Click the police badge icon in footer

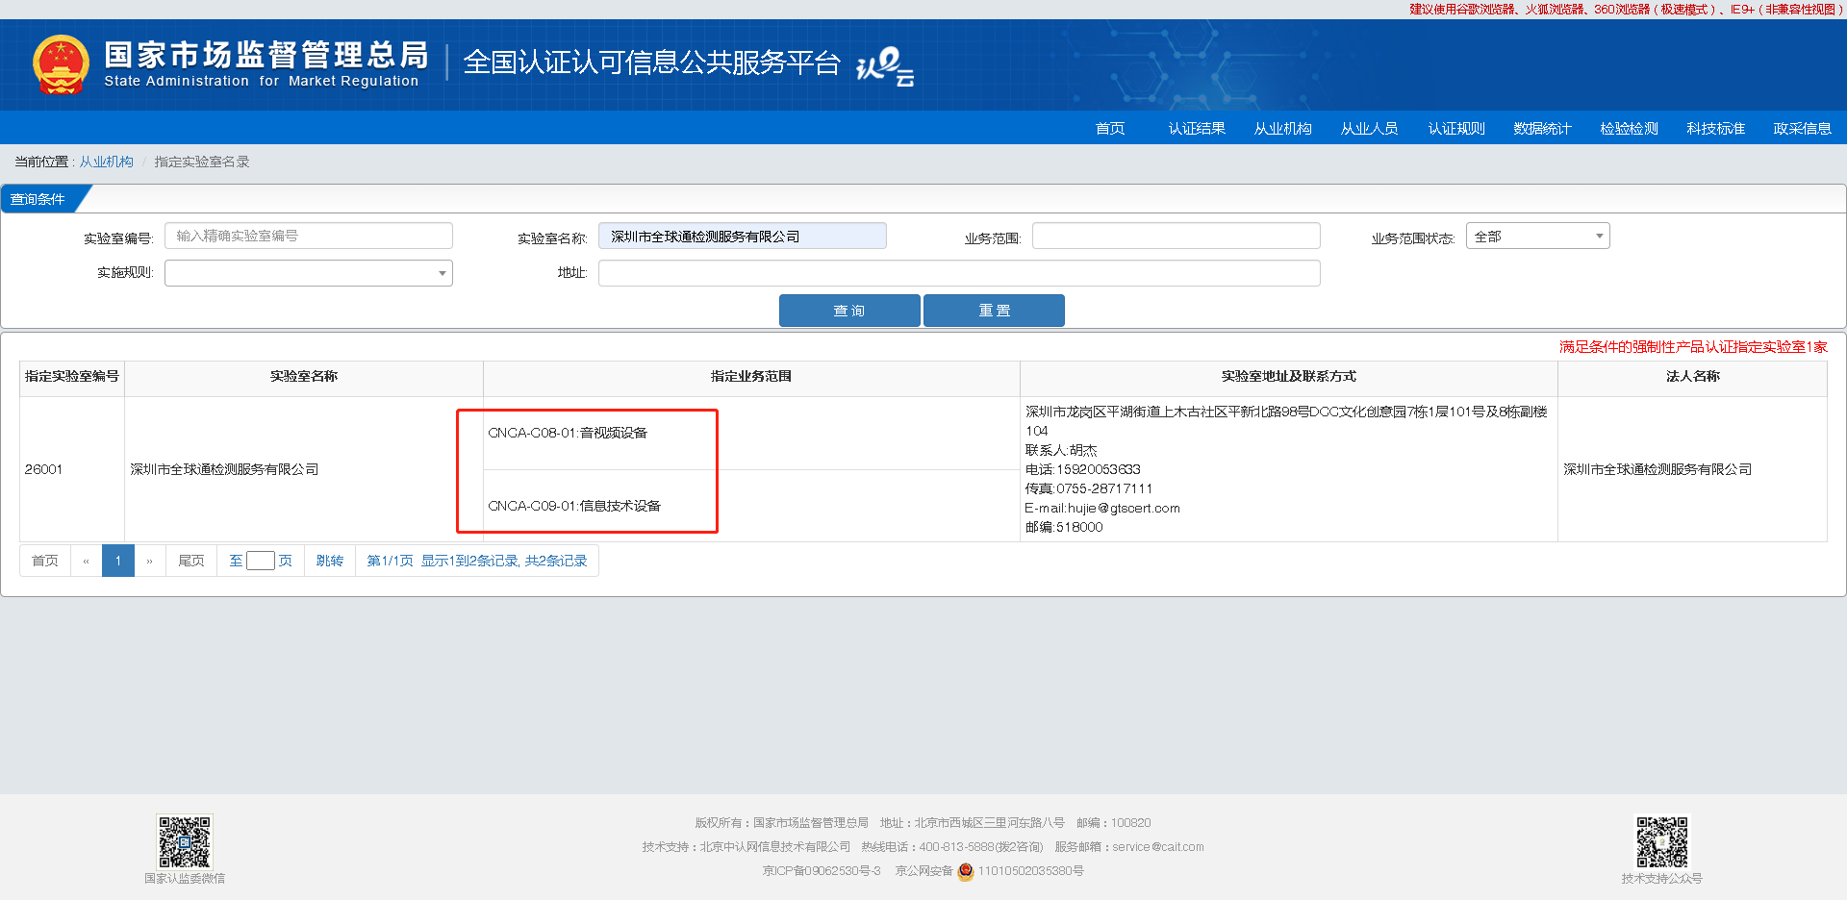coord(966,871)
